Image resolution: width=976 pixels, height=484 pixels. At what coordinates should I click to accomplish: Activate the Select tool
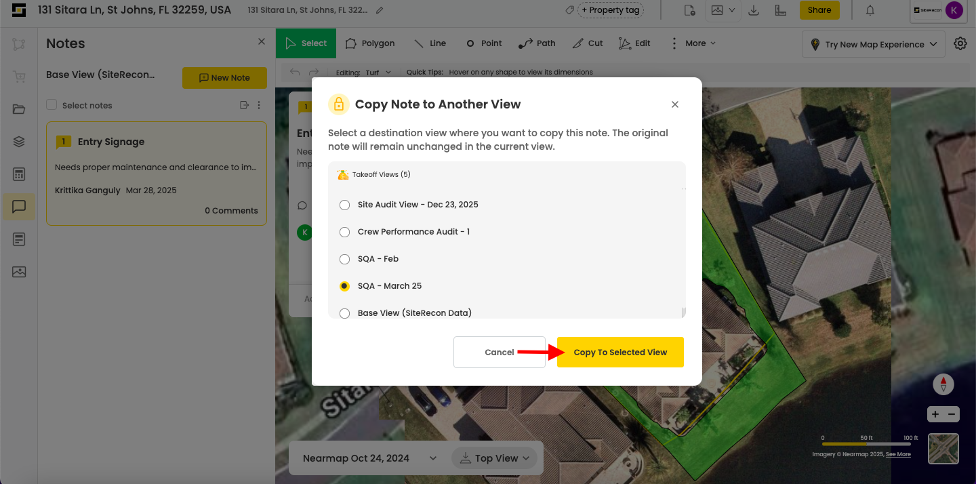click(x=306, y=43)
